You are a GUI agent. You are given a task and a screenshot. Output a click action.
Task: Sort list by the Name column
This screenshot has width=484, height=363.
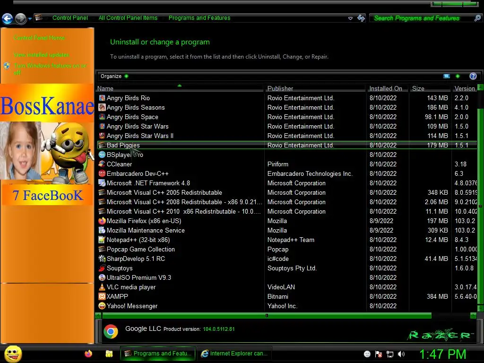[x=180, y=88]
